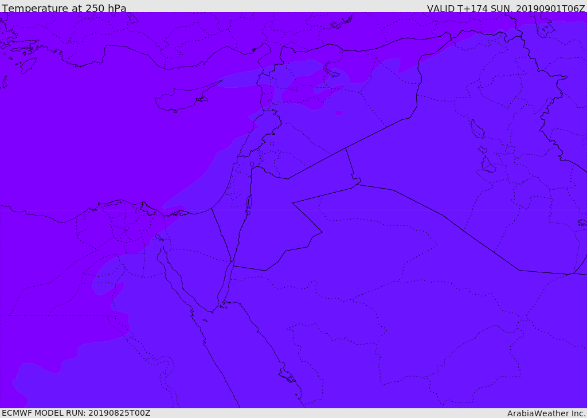Click the Dead Sea outline

point(249,204)
